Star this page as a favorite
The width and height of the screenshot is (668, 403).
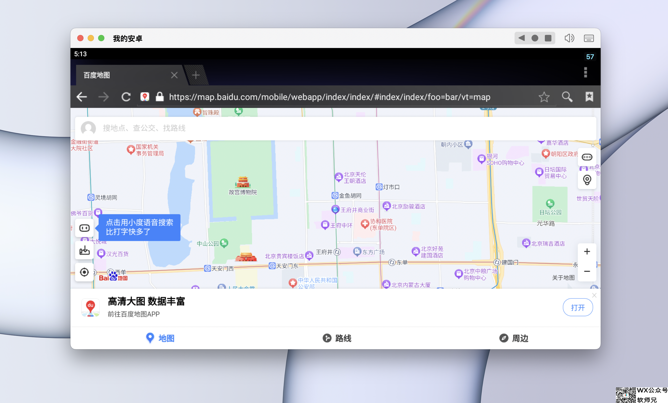click(544, 97)
